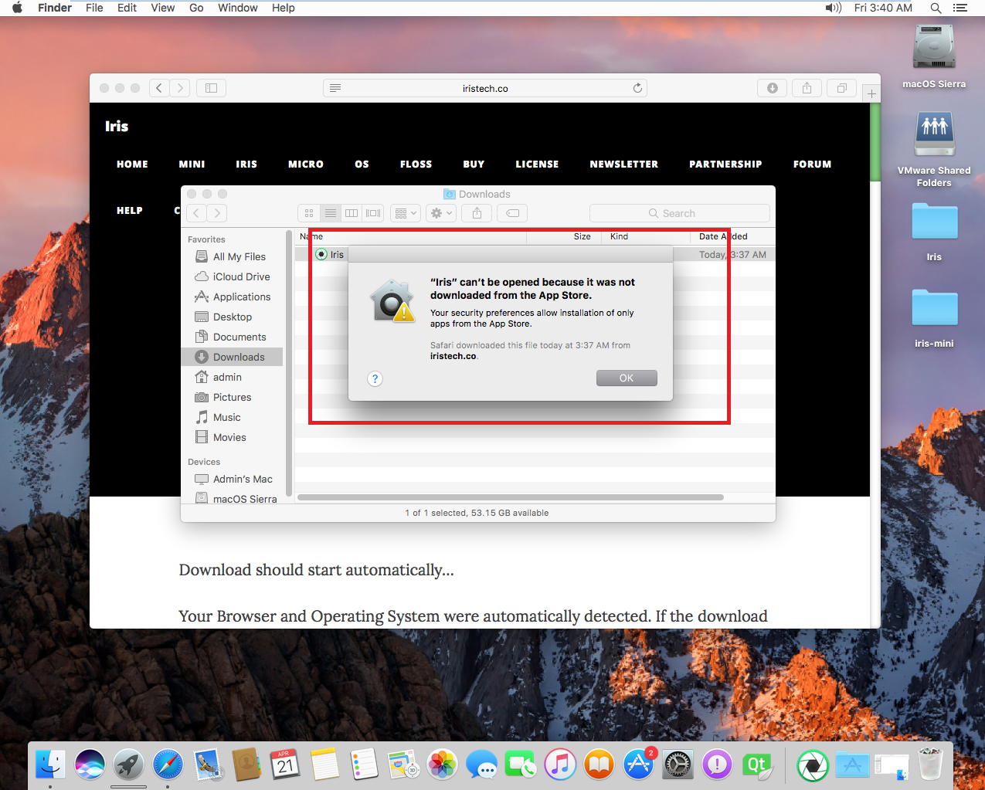Viewport: 985px width, 790px height.
Task: Open Finder from the Dock
Action: tap(51, 765)
